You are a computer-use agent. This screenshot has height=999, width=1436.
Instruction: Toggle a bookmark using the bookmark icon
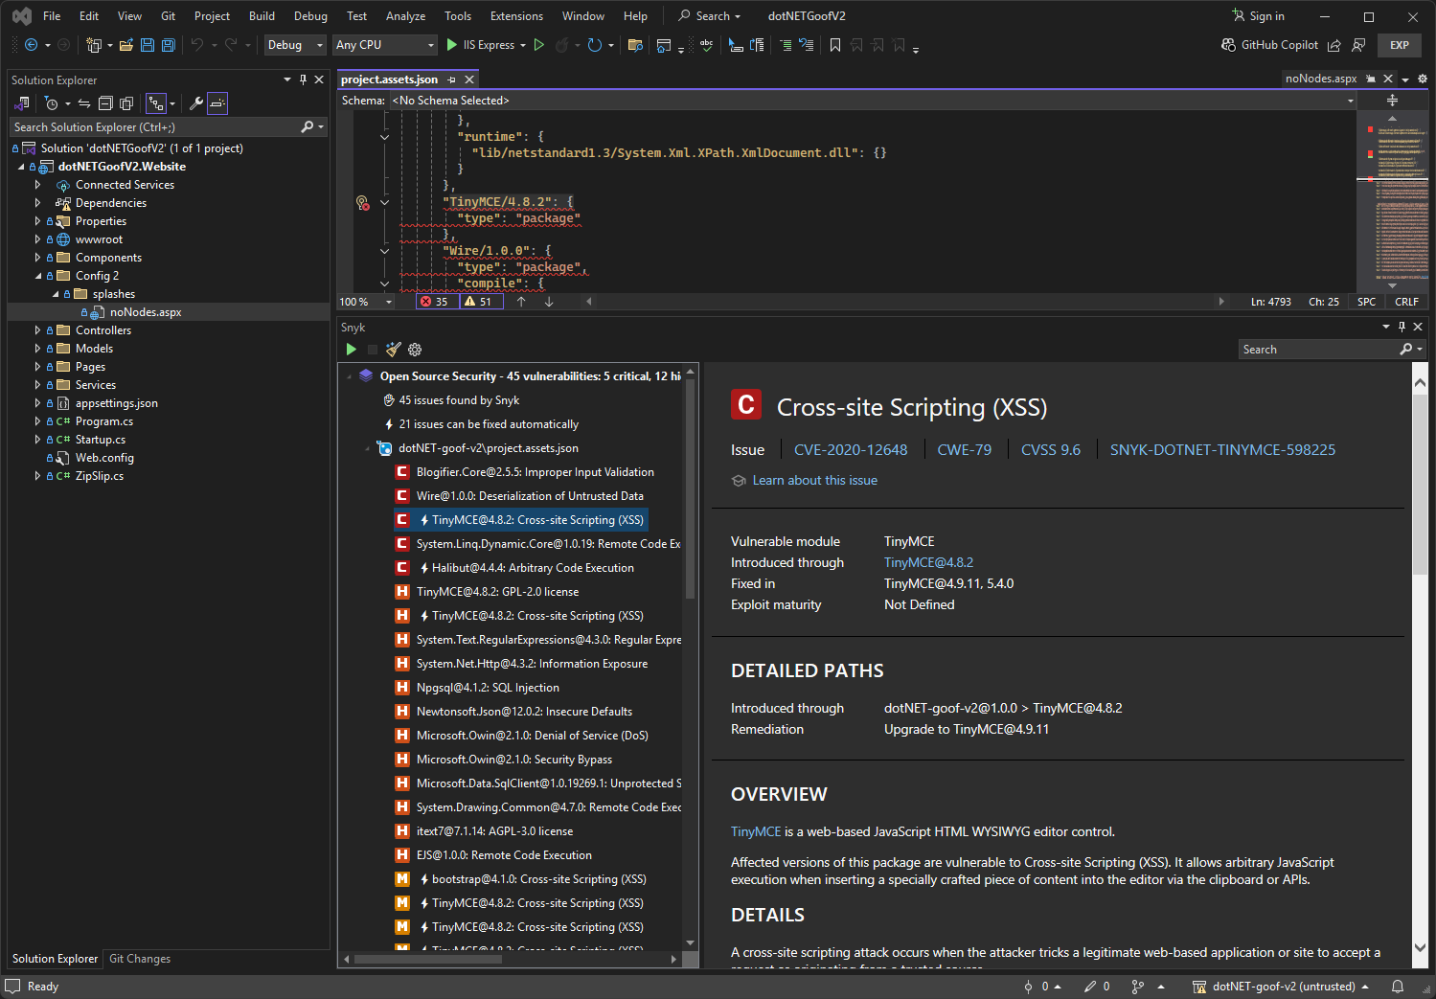pos(835,45)
